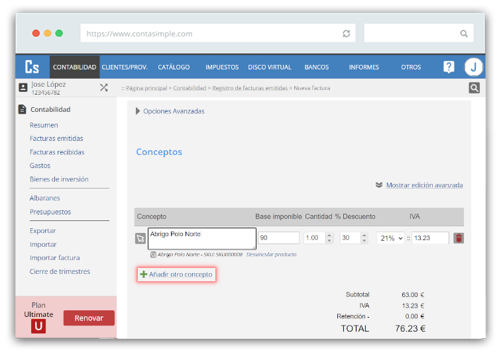Open the IMPUESTOS menu
The height and width of the screenshot is (354, 497).
tap(222, 67)
